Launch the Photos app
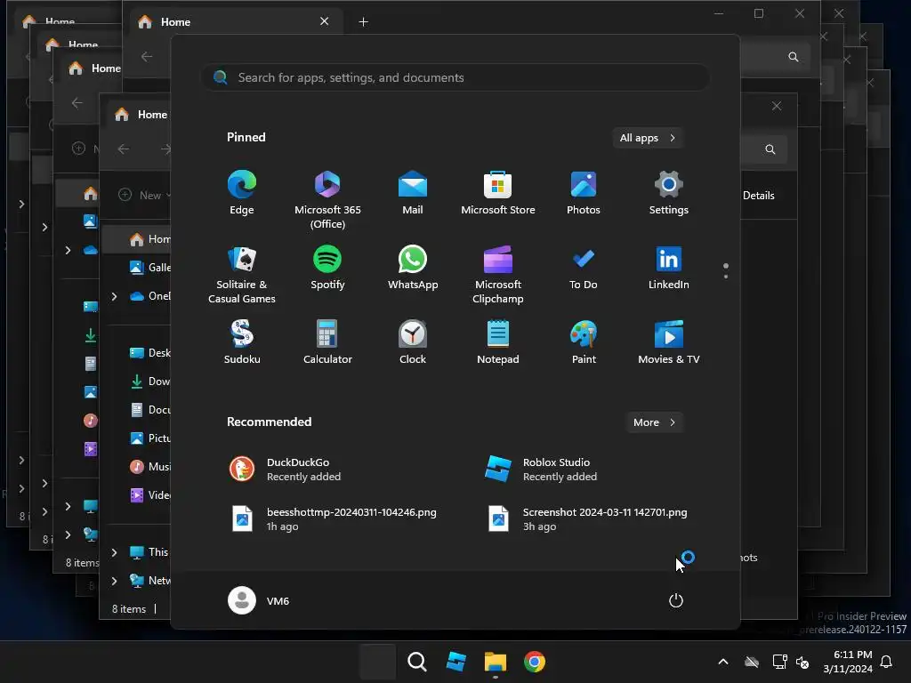Image resolution: width=911 pixels, height=683 pixels. pyautogui.click(x=584, y=193)
